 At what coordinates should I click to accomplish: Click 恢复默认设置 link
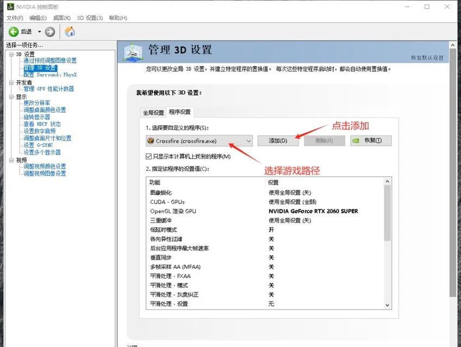coord(427,58)
